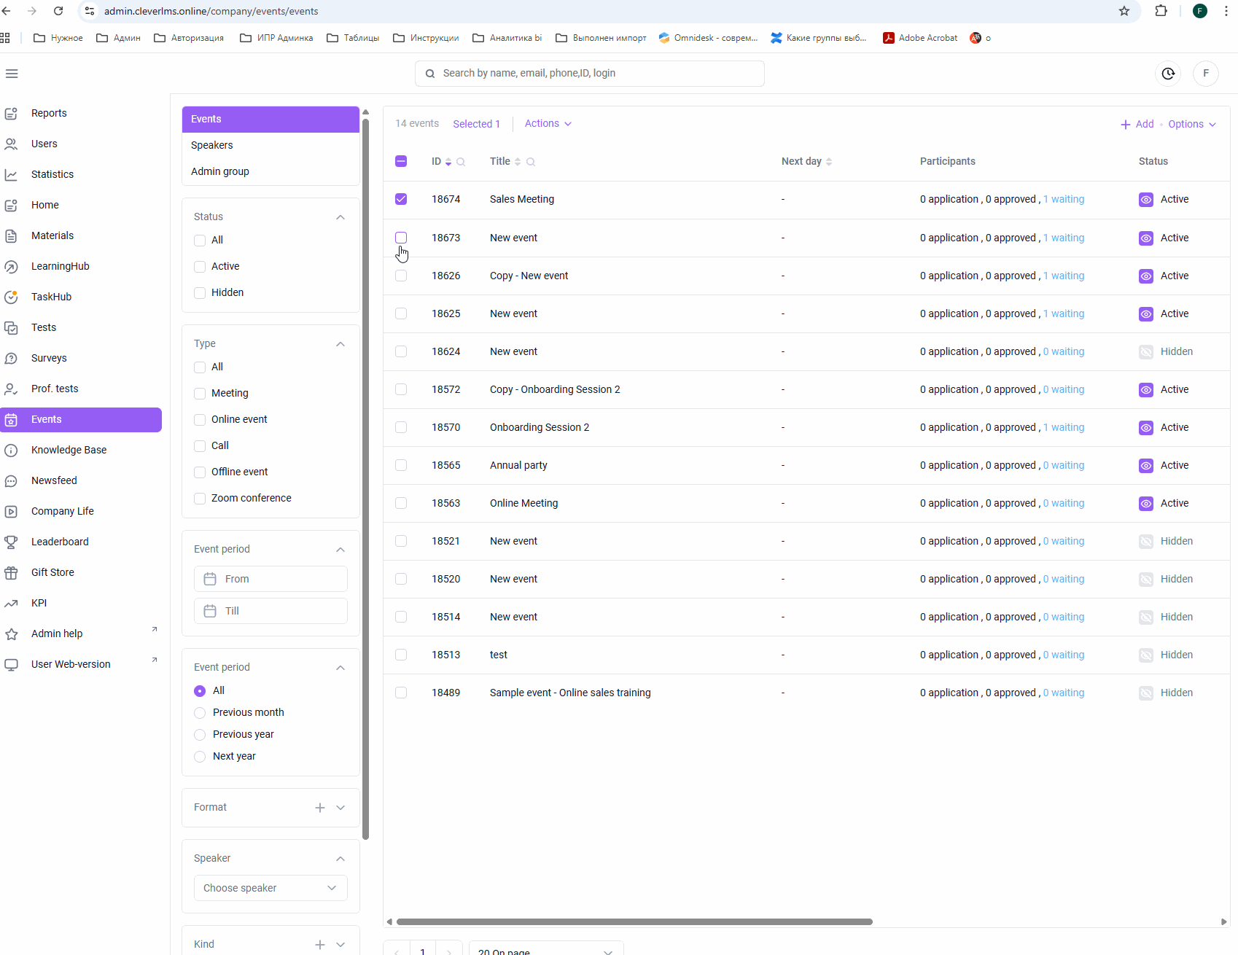Collapse the Type filter section
The width and height of the screenshot is (1238, 955).
click(x=340, y=344)
